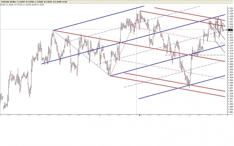
Task: Click the 01:00 bar time in data line
Action: pyautogui.click(x=3, y=5)
